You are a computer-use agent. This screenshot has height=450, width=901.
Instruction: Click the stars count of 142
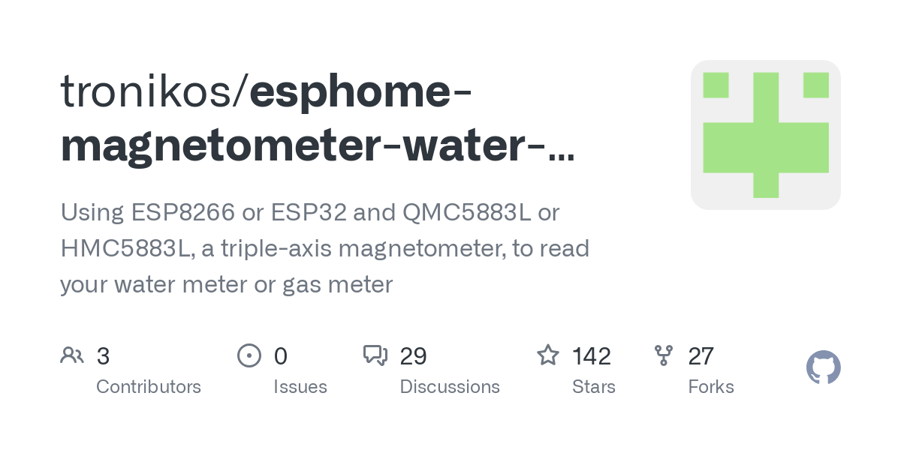click(x=592, y=356)
